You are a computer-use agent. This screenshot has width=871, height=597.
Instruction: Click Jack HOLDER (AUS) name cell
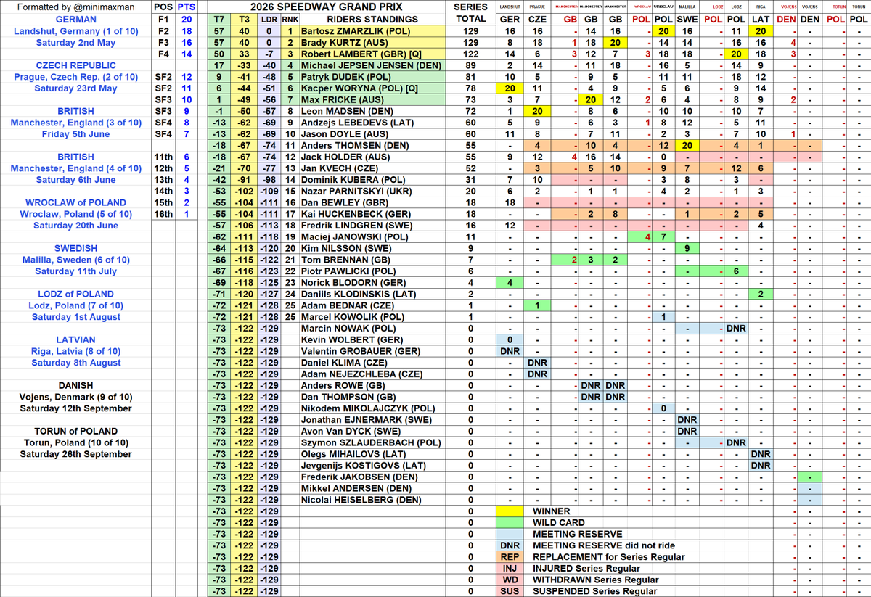[x=372, y=157]
